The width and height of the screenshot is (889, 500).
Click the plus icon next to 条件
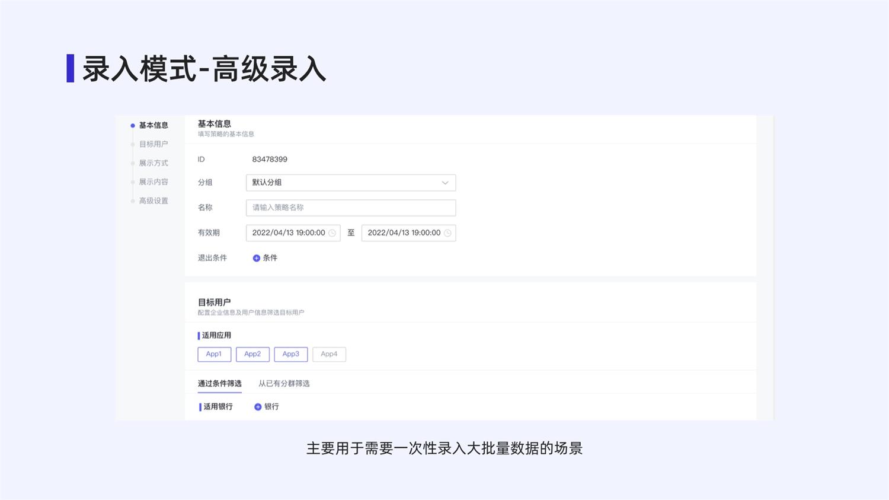pos(257,258)
